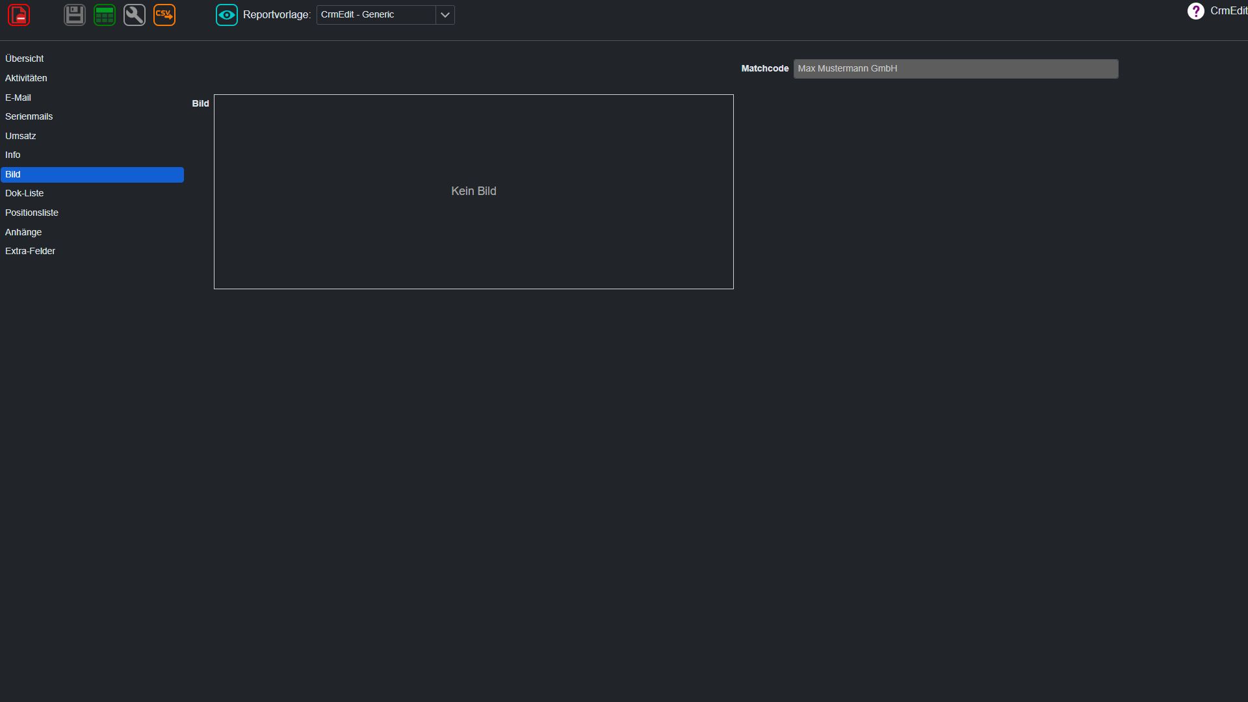Click the Reportvorlage label text
This screenshot has height=702, width=1248.
(x=277, y=15)
